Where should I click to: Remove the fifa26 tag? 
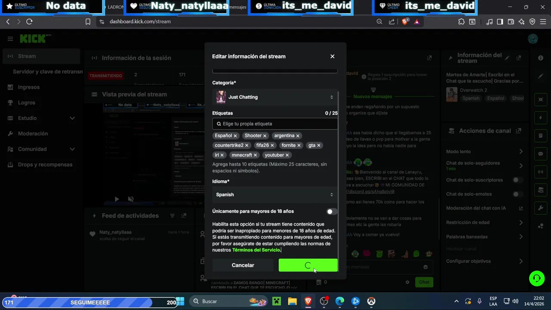[272, 146]
